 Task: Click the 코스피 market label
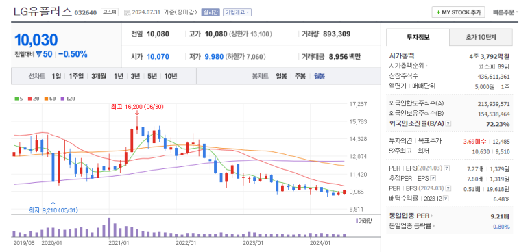(x=110, y=12)
